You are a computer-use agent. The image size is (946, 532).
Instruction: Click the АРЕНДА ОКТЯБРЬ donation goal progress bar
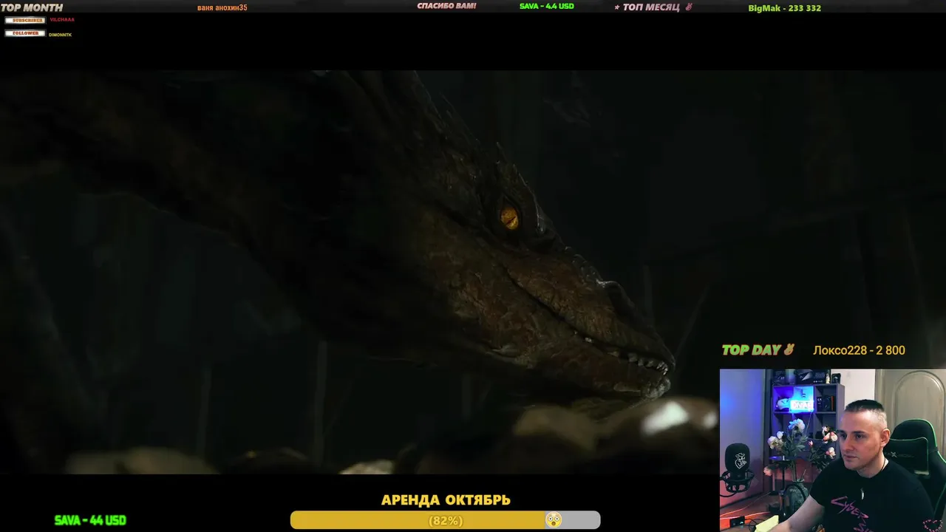(445, 520)
